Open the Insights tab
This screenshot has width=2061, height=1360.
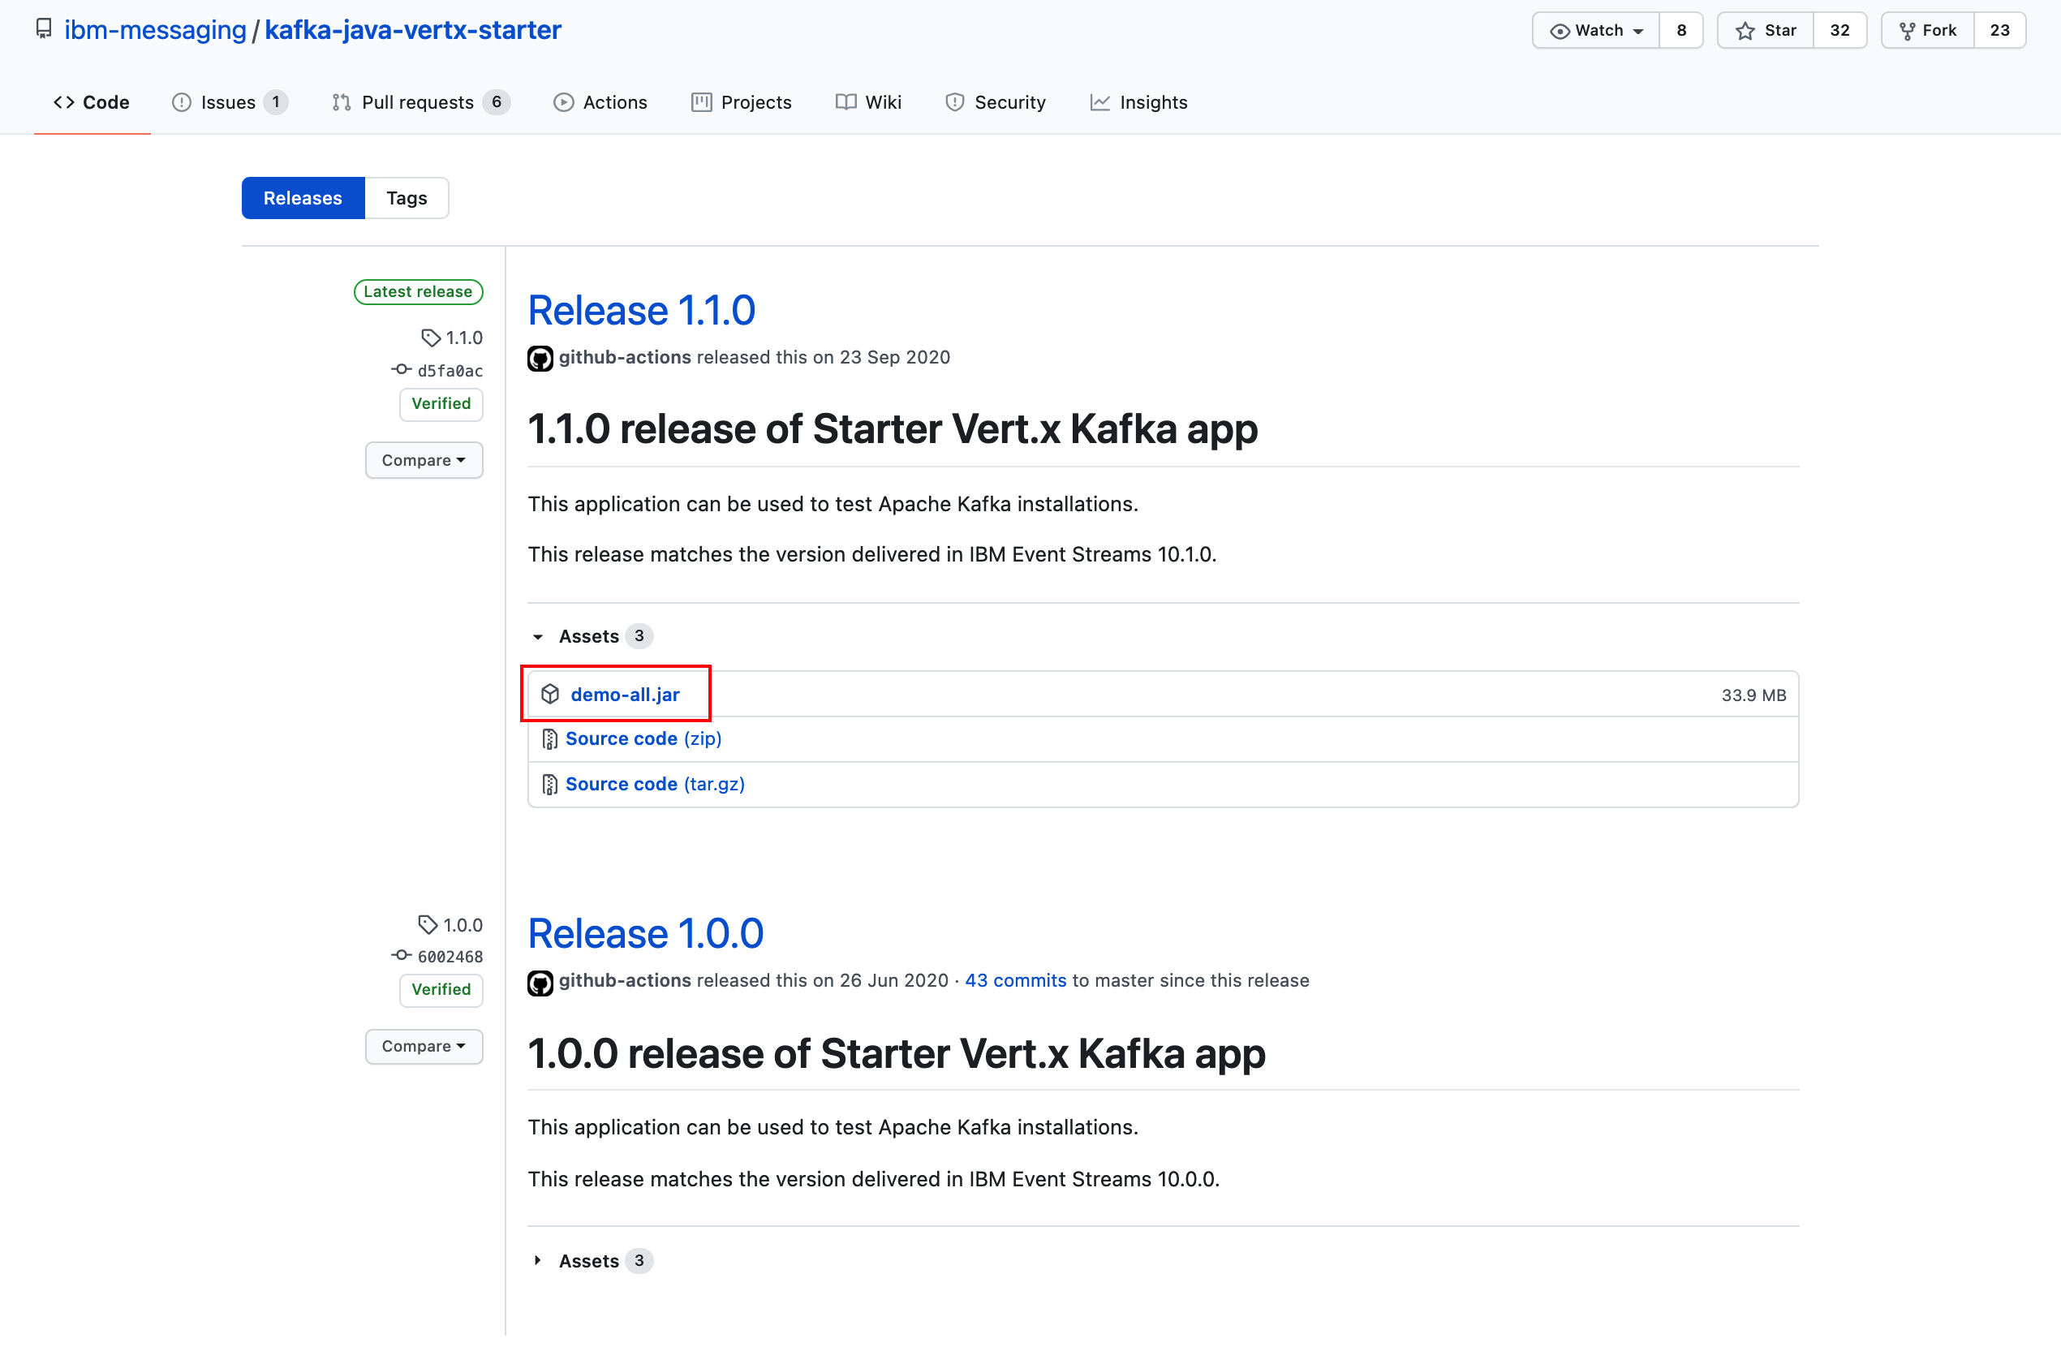pos(1138,102)
